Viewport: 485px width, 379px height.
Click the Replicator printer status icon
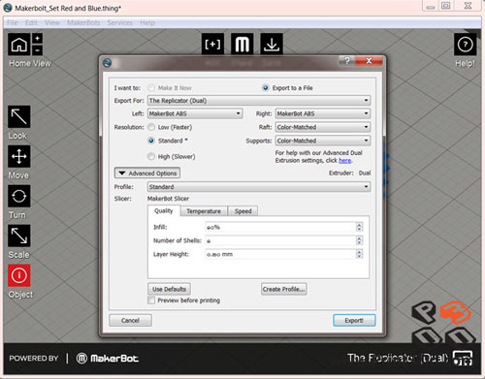[463, 359]
